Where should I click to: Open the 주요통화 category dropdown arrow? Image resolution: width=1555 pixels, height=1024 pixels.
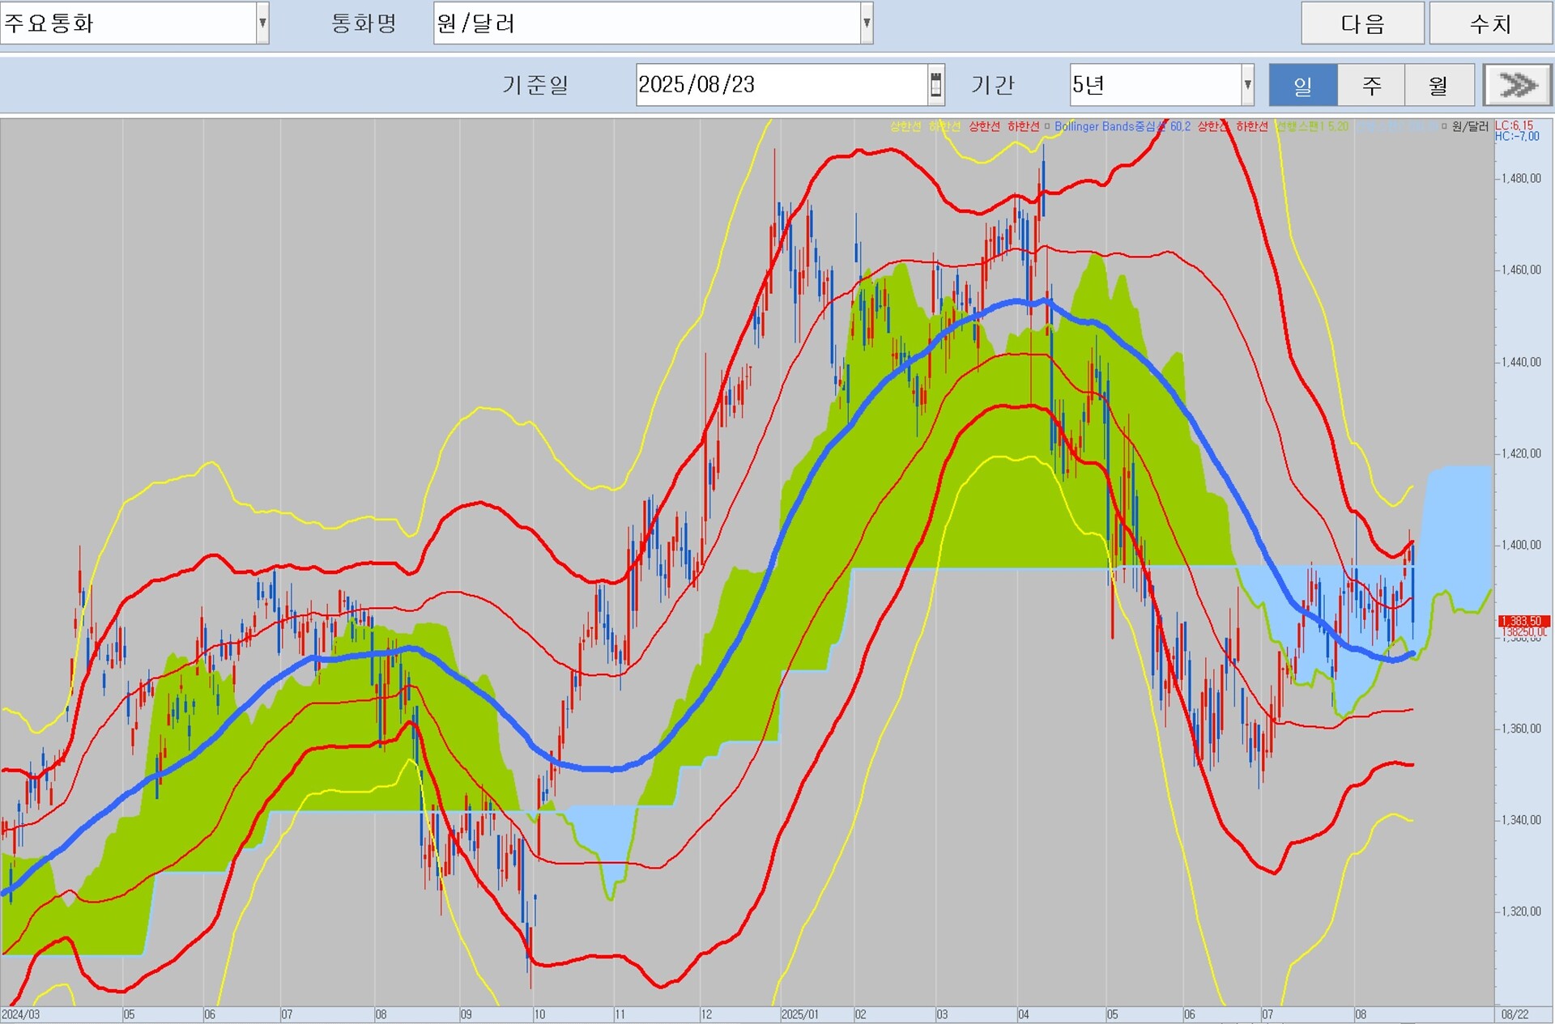pyautogui.click(x=262, y=23)
